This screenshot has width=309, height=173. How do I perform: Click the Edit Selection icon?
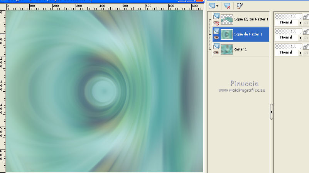point(240,6)
